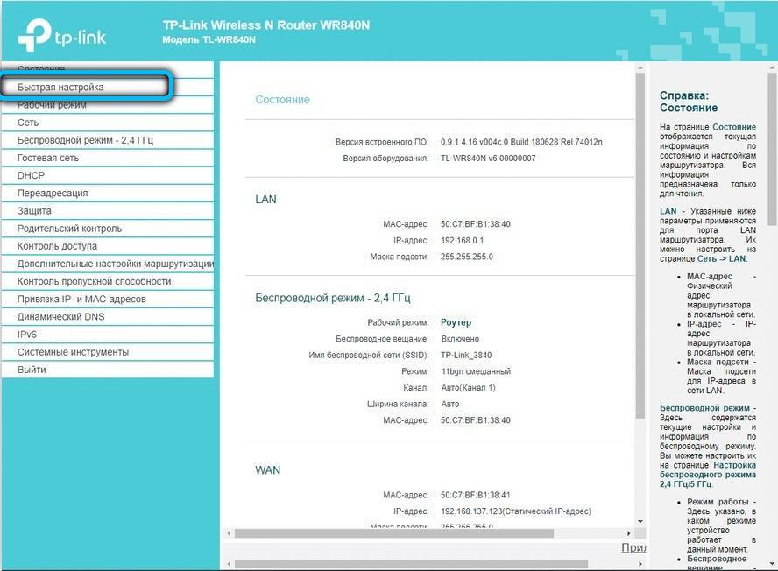Select Переадресация in the sidebar
The image size is (778, 571).
[x=53, y=193]
